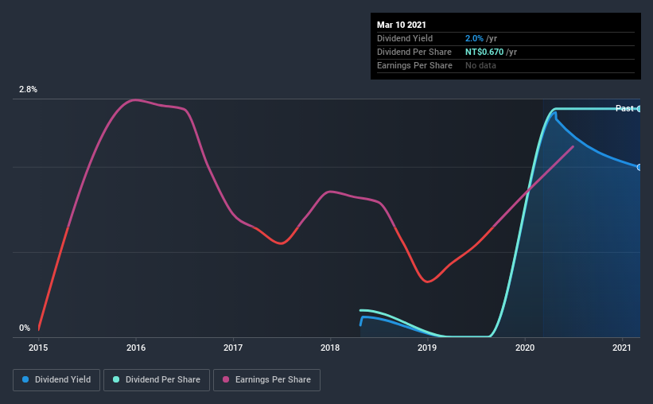The height and width of the screenshot is (404, 653).
Task: Click the 2016 x-axis label
Action: 136,348
